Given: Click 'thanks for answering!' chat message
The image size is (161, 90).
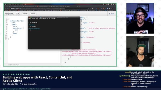Looking at the screenshot, I should click(x=139, y=87).
